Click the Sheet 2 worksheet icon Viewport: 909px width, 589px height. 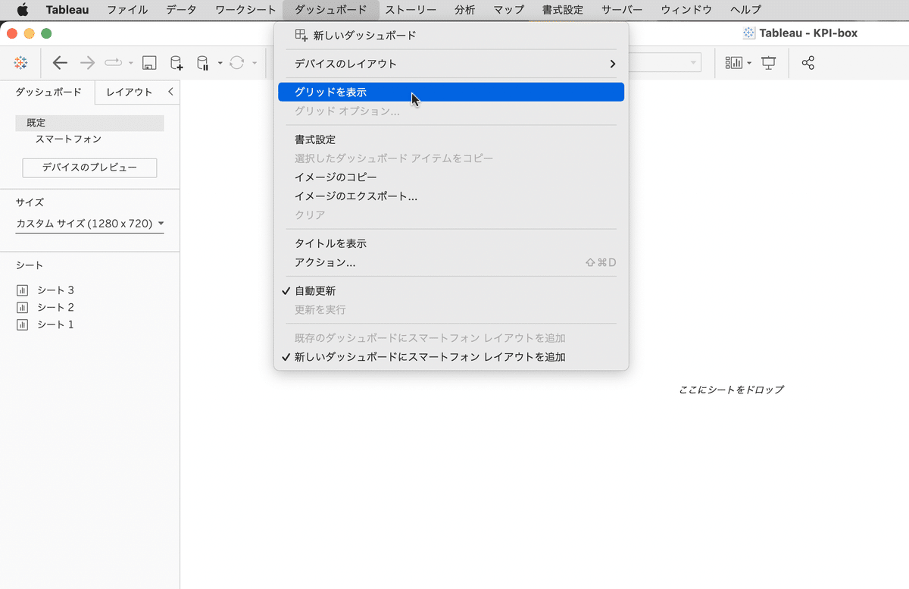click(x=22, y=307)
